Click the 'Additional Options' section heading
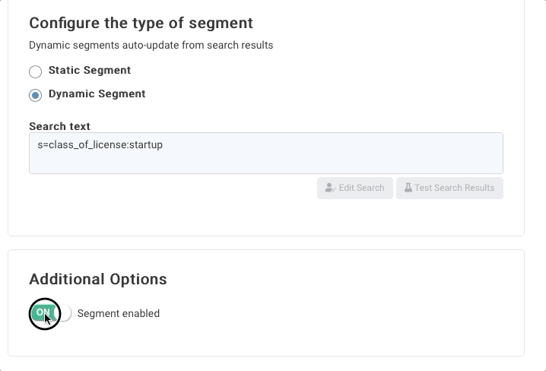The image size is (546, 371). coord(98,279)
